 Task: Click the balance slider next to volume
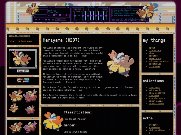pyautogui.click(x=60, y=15)
